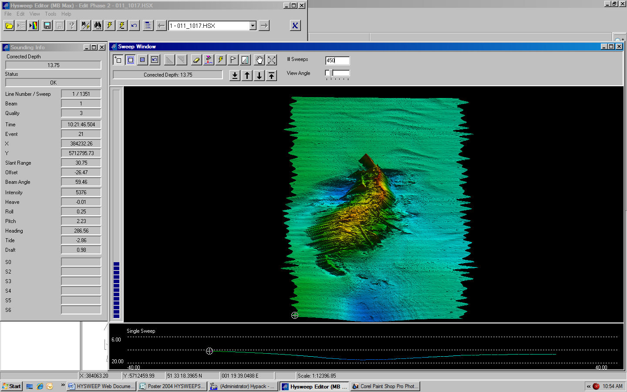This screenshot has width=627, height=392.
Task: Click the undo icon in Sweep Window
Action: [155, 60]
